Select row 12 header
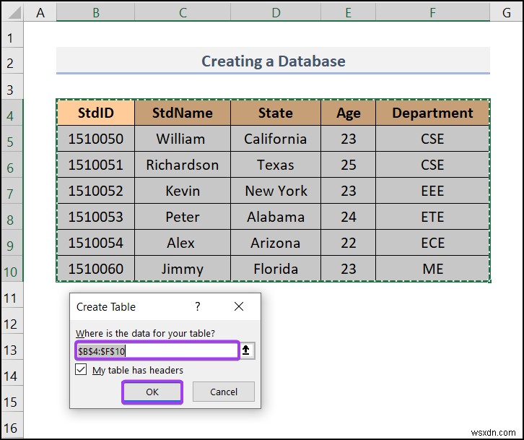The height and width of the screenshot is (440, 524). click(x=12, y=321)
